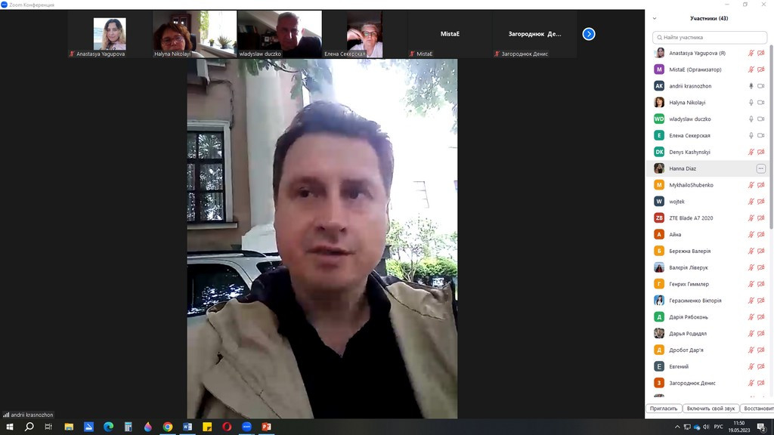Open volume control in system tray
Image resolution: width=774 pixels, height=435 pixels.
coord(706,427)
